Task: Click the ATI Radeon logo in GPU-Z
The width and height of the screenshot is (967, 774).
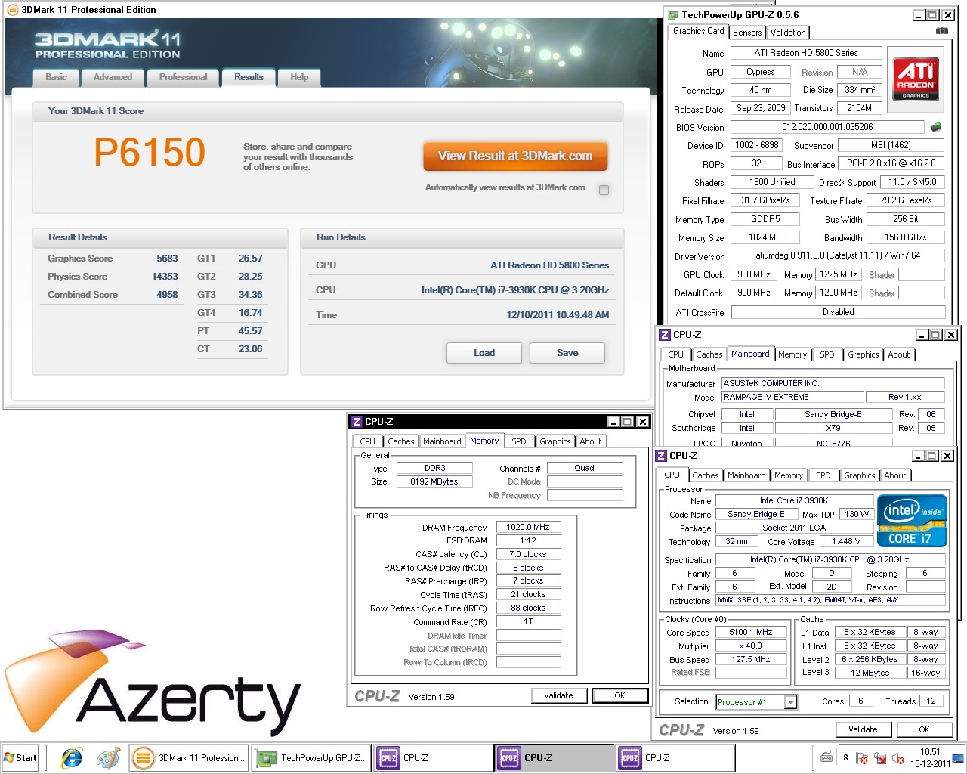Action: [916, 79]
